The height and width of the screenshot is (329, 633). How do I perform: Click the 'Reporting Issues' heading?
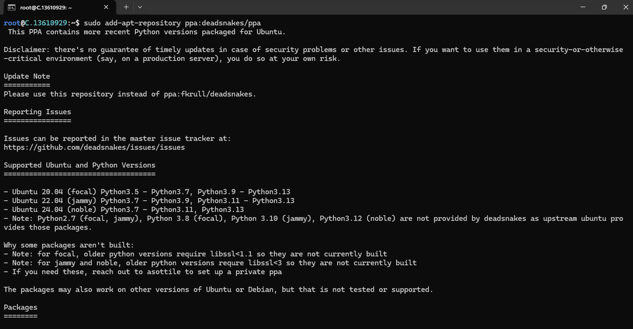click(38, 112)
